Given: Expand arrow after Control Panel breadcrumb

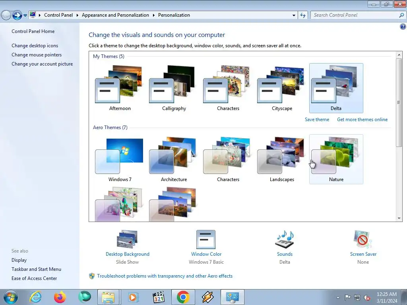Looking at the screenshot, I should [77, 15].
